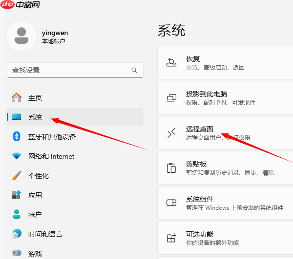Open 剪贴板 settings
This screenshot has width=293, height=259.
tap(225, 167)
